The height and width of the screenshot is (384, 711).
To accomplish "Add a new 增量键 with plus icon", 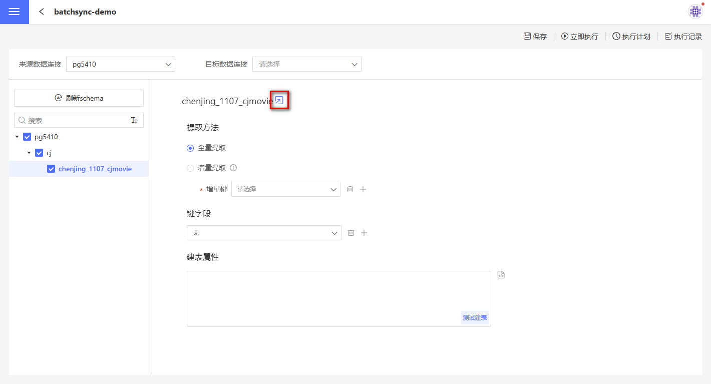I will click(x=364, y=189).
